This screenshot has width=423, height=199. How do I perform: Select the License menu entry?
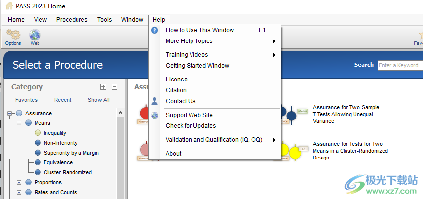tap(215, 80)
